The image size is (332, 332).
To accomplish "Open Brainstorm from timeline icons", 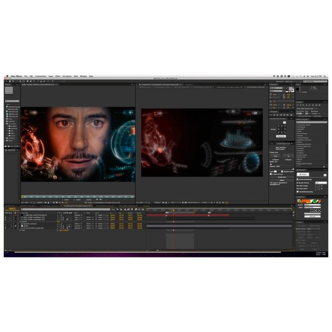I will pyautogui.click(x=136, y=210).
